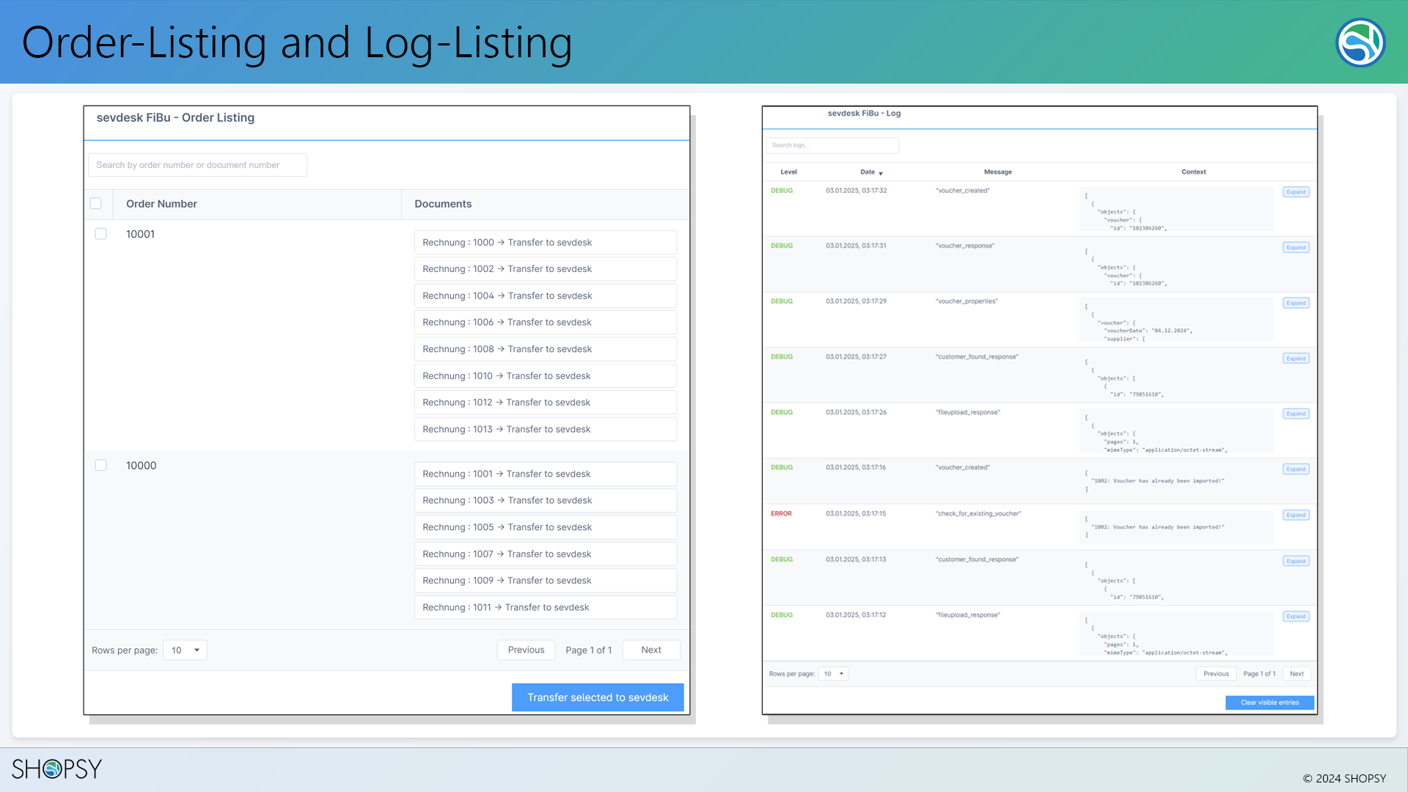
Task: Open Log rows per page dropdown
Action: click(833, 673)
